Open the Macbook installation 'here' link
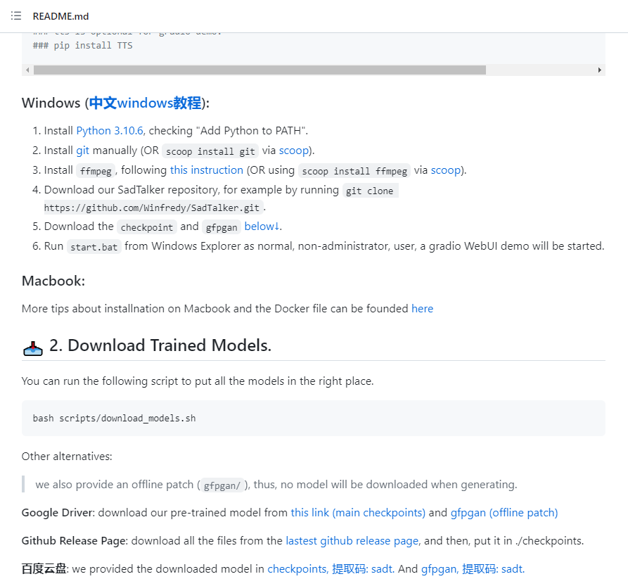This screenshot has height=586, width=628. tap(422, 308)
